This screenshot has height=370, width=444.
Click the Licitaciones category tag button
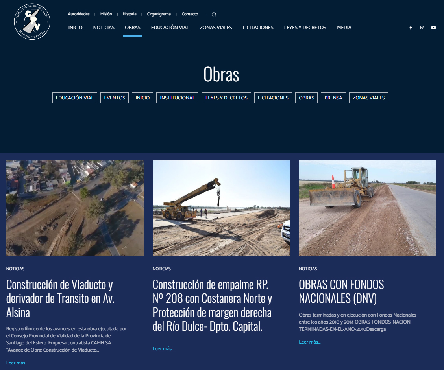coord(273,98)
